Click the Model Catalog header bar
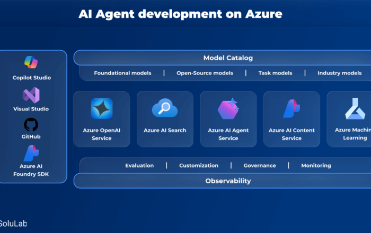Image resolution: width=371 pixels, height=233 pixels. tap(228, 58)
